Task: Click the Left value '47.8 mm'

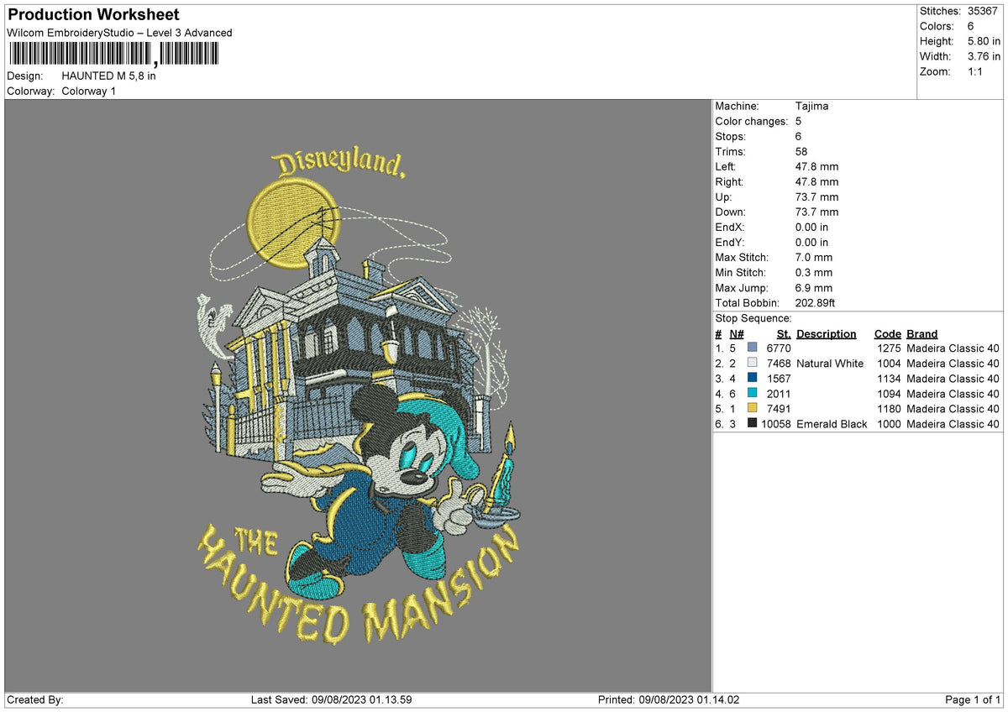Action: point(816,167)
